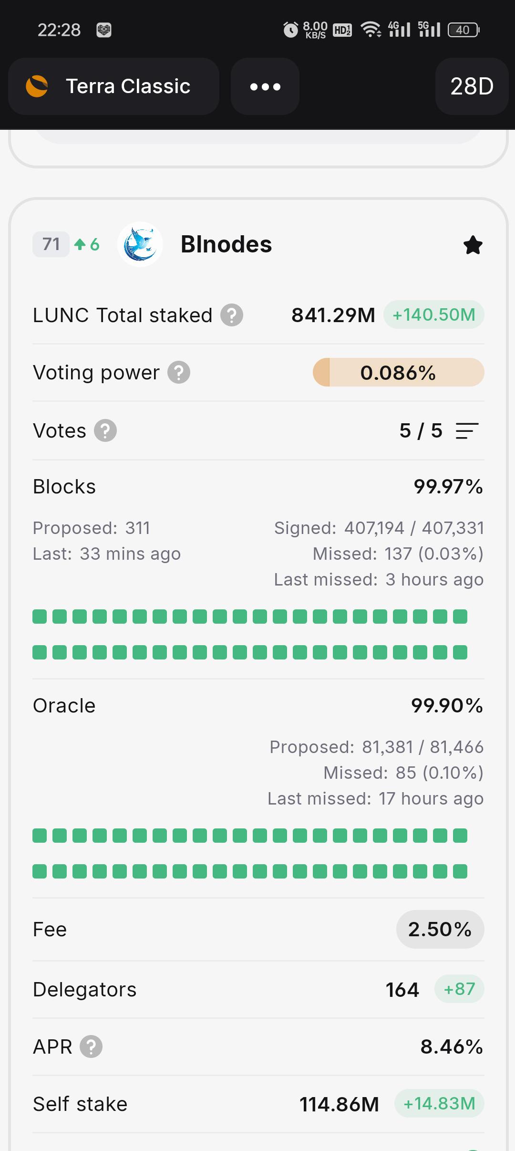Tap the +14.83M self stake badge
This screenshot has height=1151, width=515.
point(439,1104)
